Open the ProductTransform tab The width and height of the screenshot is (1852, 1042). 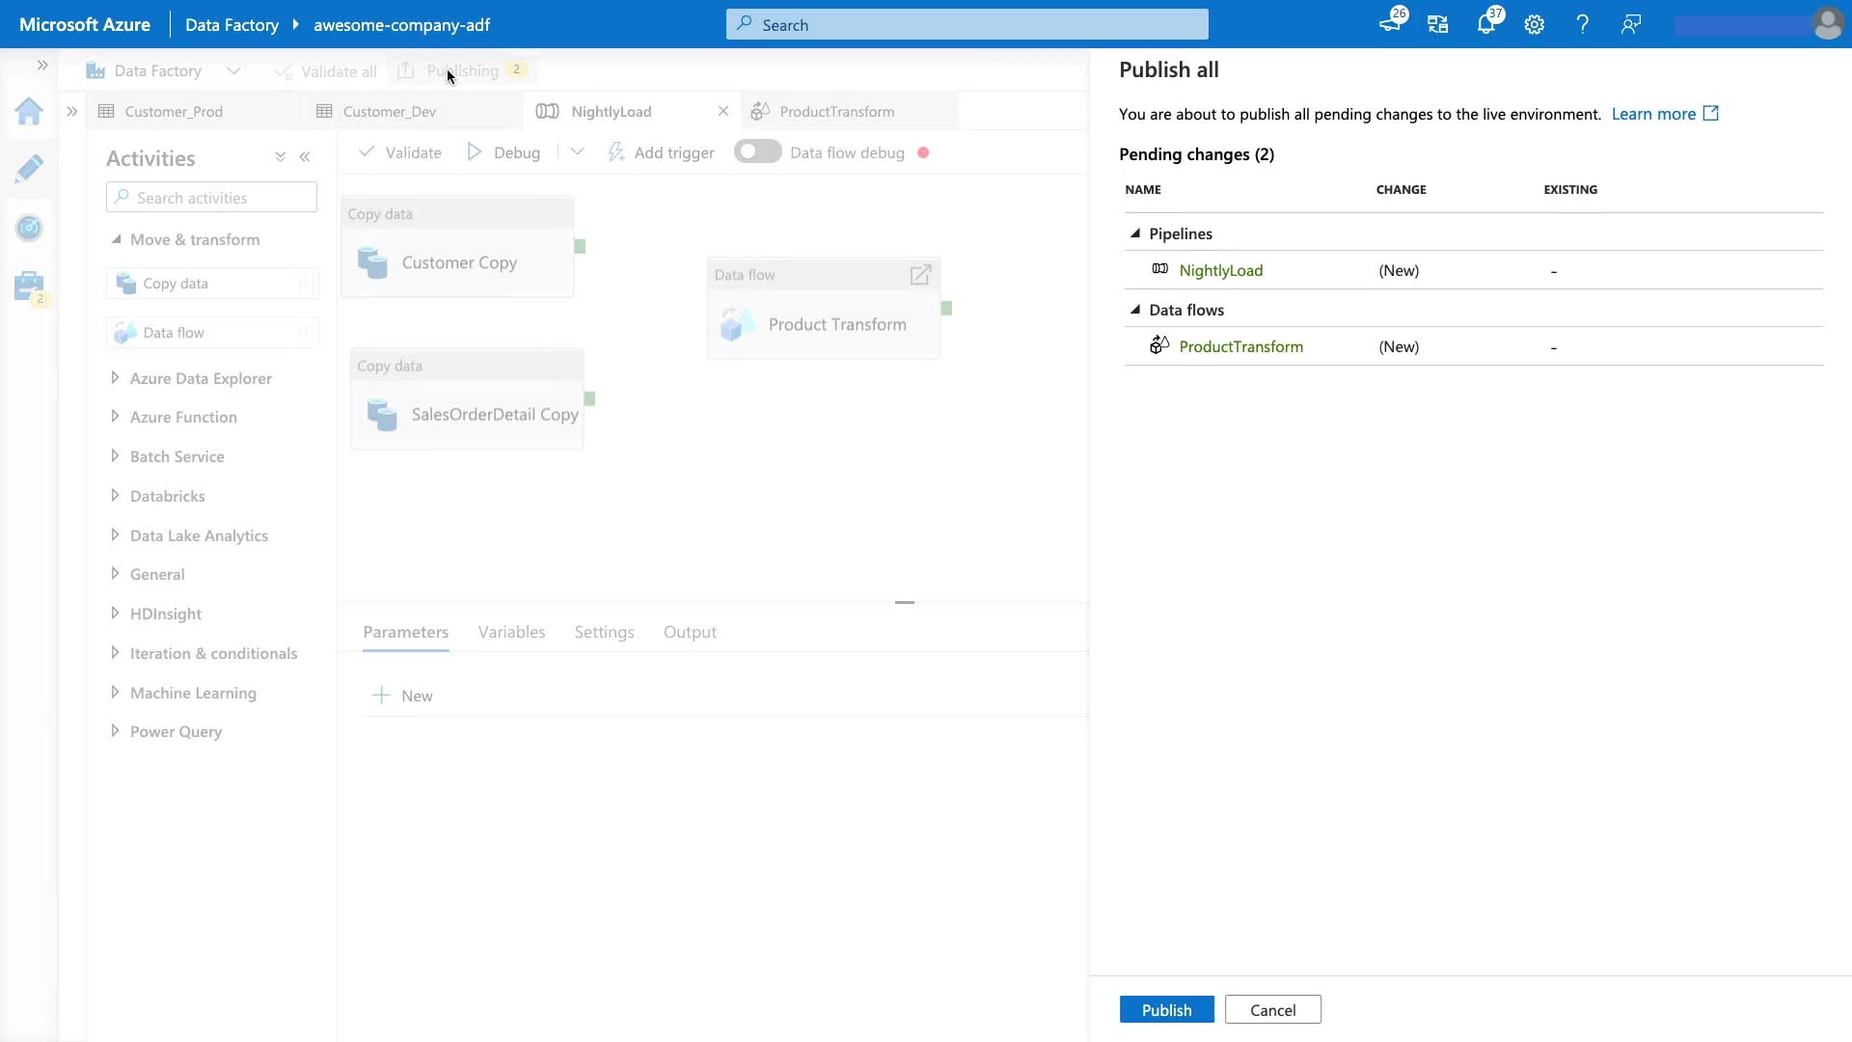tap(836, 112)
